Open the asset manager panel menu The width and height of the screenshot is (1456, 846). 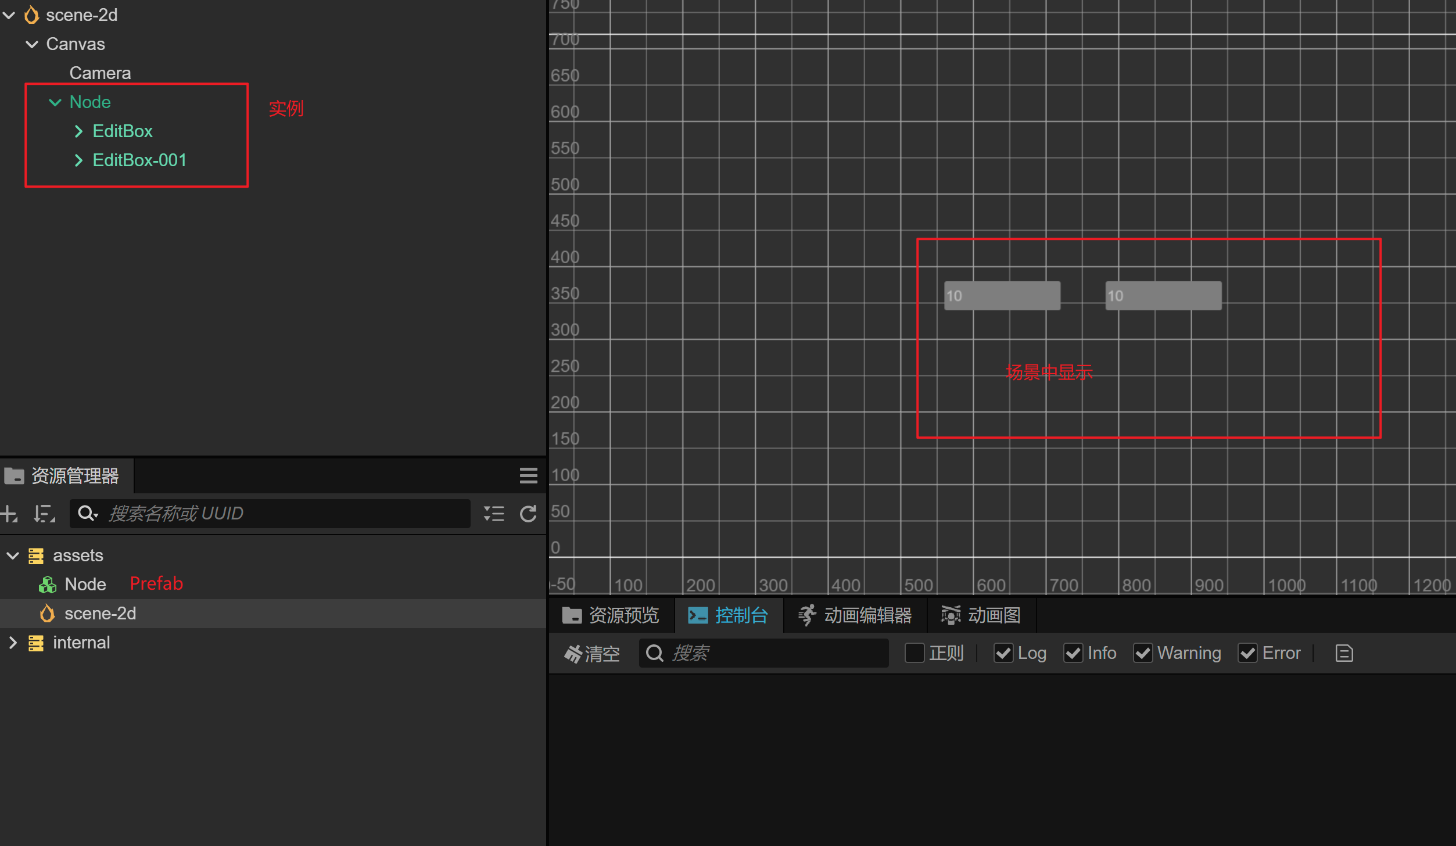[528, 476]
